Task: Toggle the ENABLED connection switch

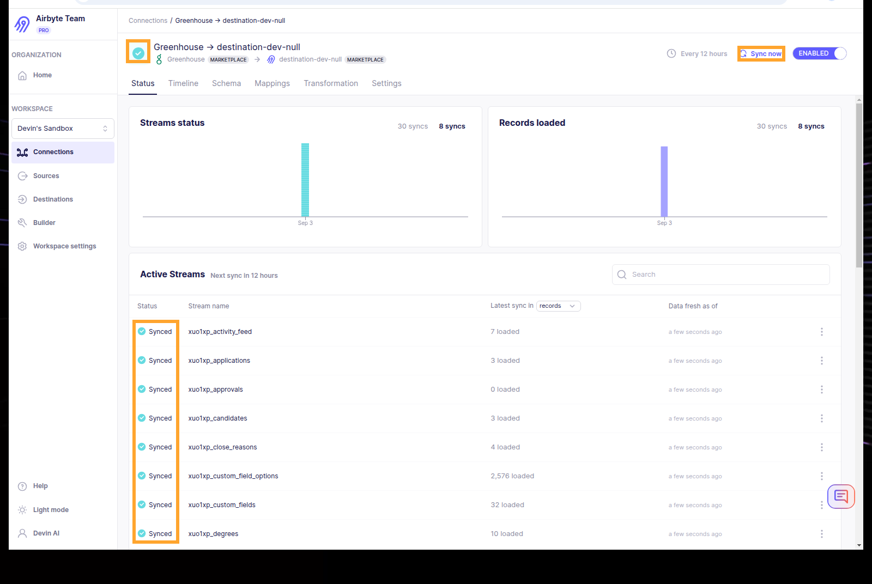Action: pyautogui.click(x=819, y=53)
